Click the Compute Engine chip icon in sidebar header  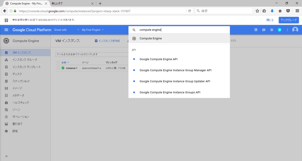pyautogui.click(x=6, y=41)
